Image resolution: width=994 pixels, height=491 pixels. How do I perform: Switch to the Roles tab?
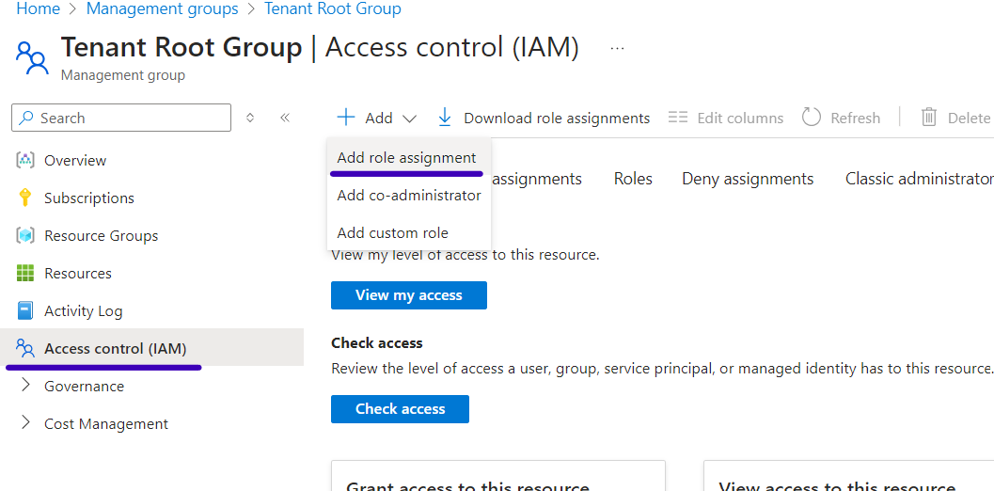coord(633,179)
